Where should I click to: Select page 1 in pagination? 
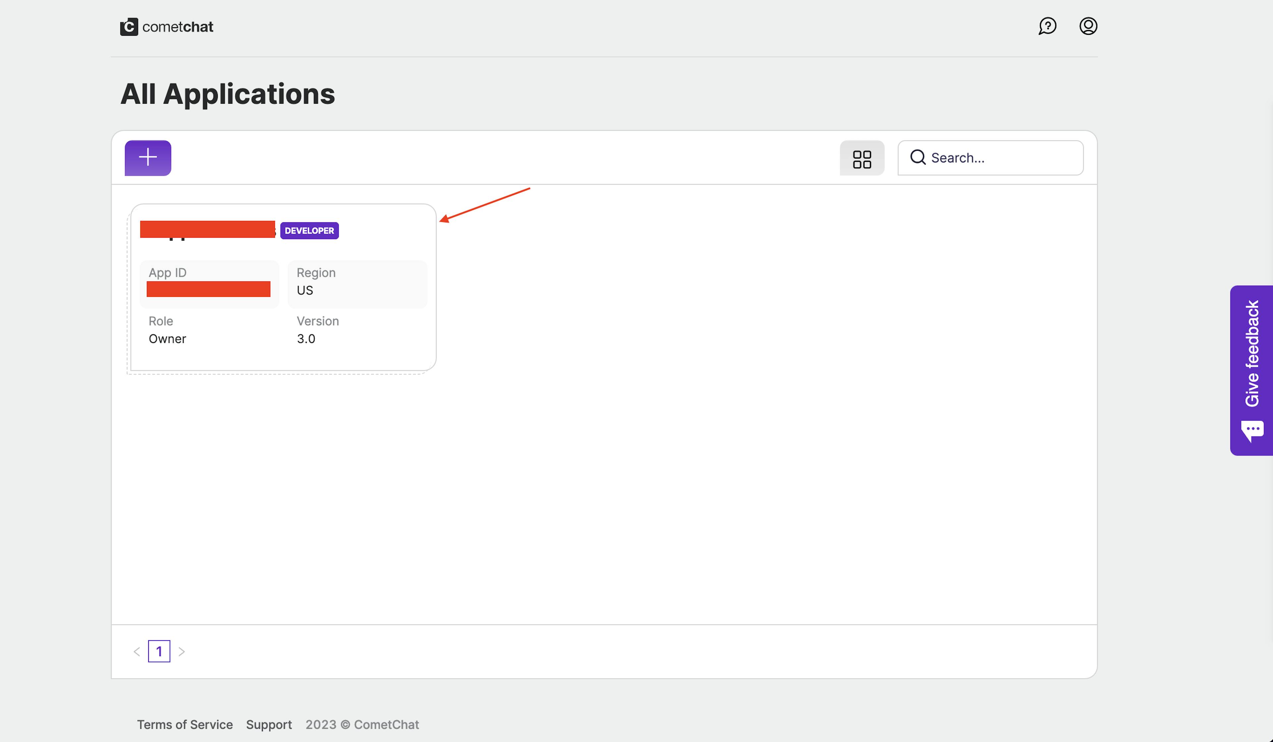pyautogui.click(x=160, y=651)
